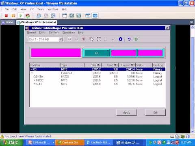The width and height of the screenshot is (195, 146).
Task: Open VMware Team menu
Action: pyautogui.click(x=41, y=9)
